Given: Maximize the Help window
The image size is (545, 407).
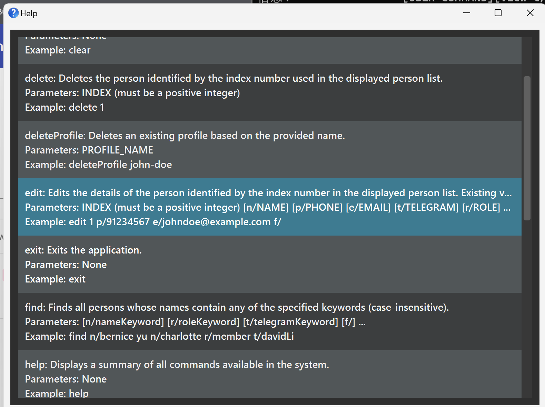Looking at the screenshot, I should click(x=498, y=13).
